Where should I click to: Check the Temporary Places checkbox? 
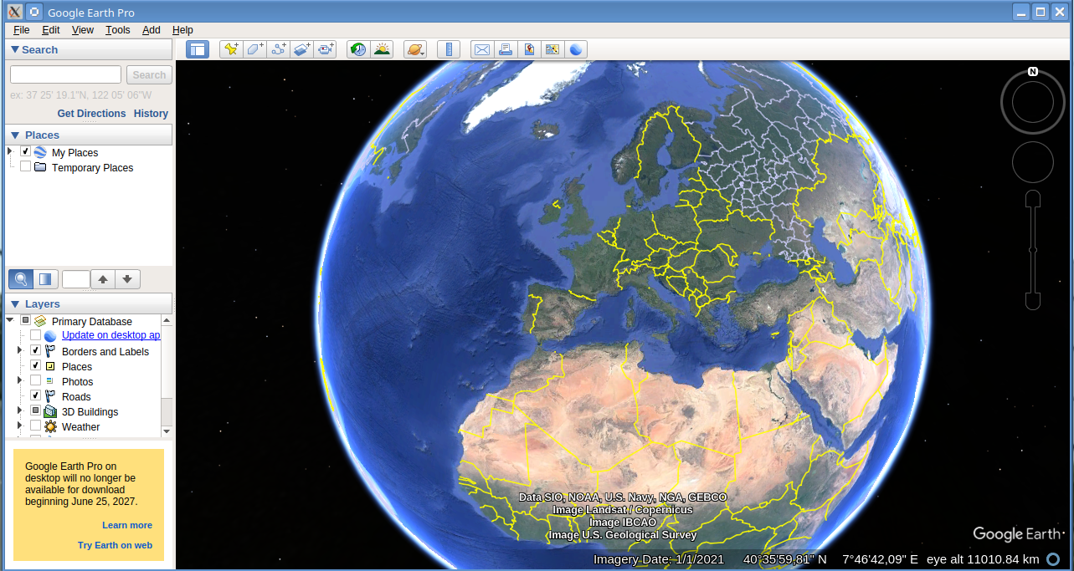[x=26, y=167]
